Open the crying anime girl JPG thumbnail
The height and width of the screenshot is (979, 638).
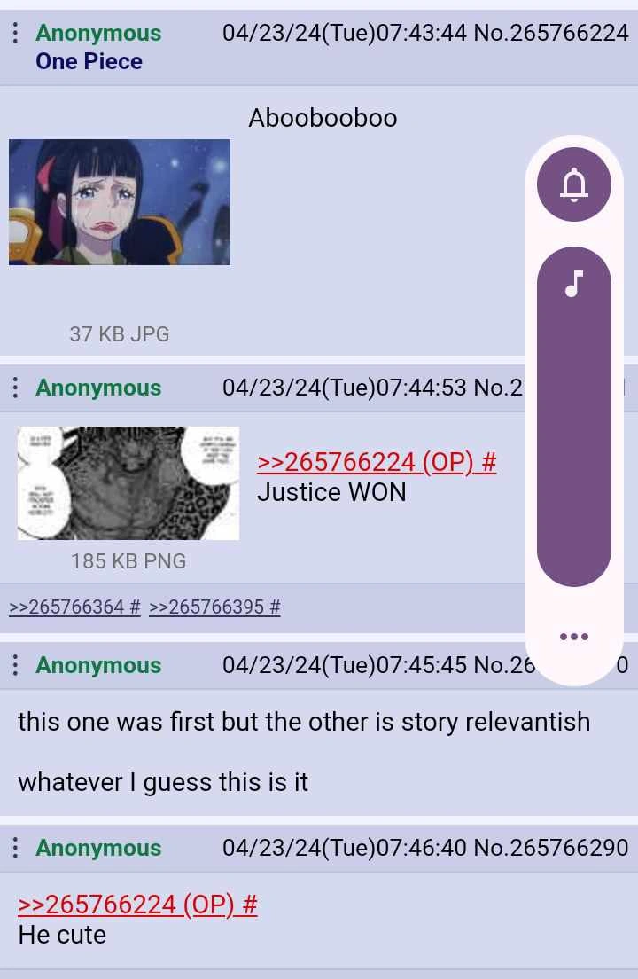pos(120,202)
